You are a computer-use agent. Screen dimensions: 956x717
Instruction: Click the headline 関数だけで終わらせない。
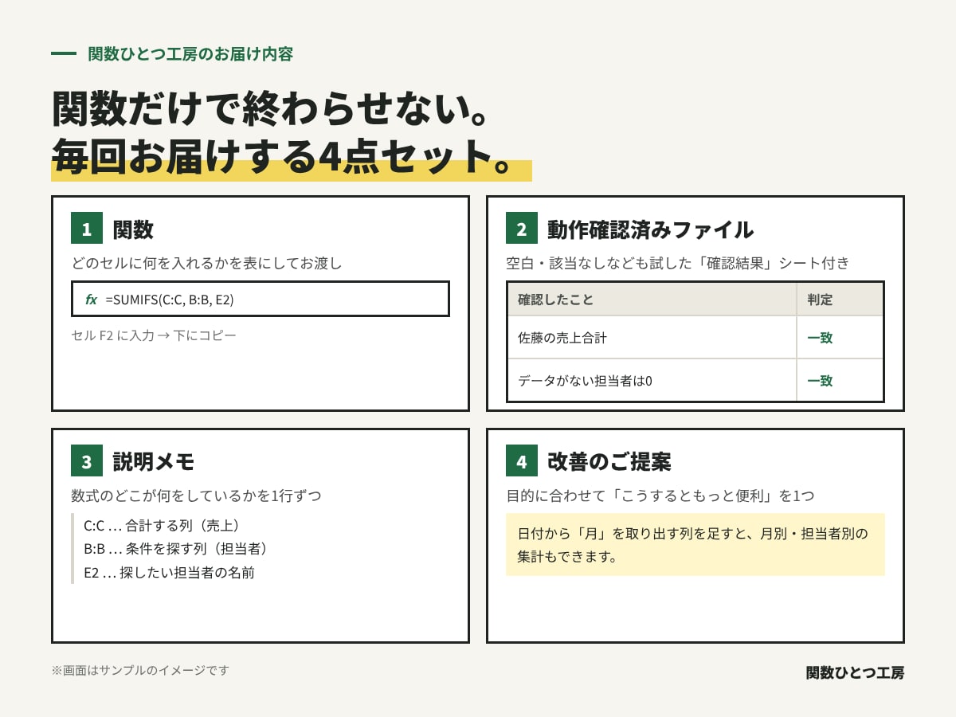[x=270, y=109]
